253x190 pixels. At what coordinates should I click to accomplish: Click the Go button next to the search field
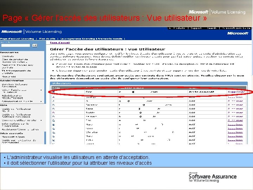(35, 45)
